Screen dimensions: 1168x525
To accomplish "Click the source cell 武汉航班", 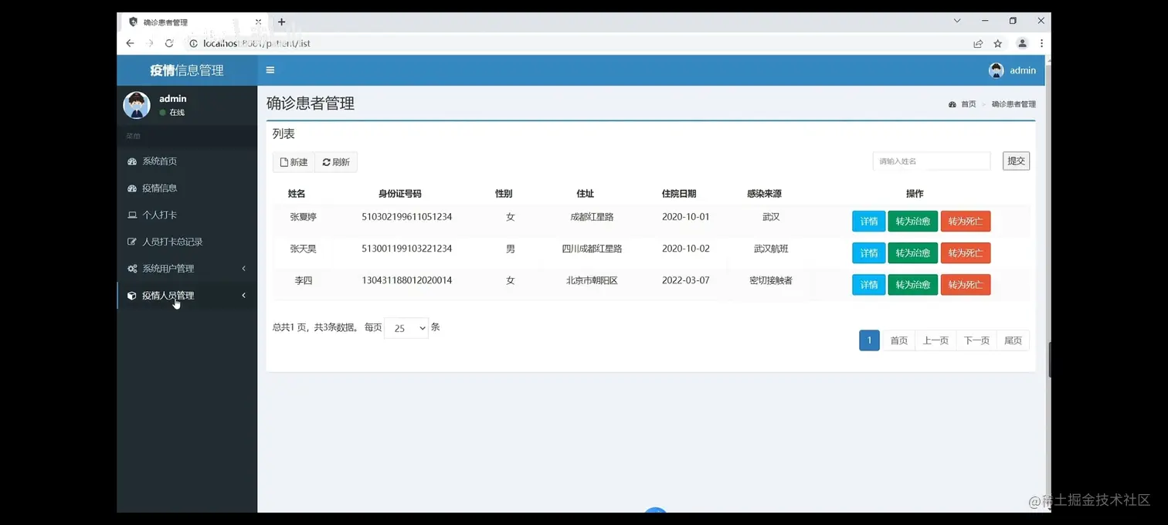I will [x=771, y=249].
